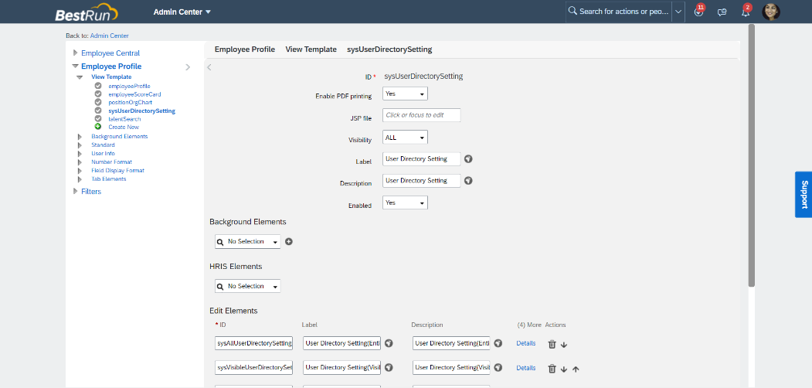Select employeeProfile template

pos(130,86)
